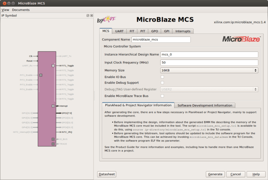Viewport: 268px width, 180px height.
Task: Select the MCS tab
Action: coord(106,31)
